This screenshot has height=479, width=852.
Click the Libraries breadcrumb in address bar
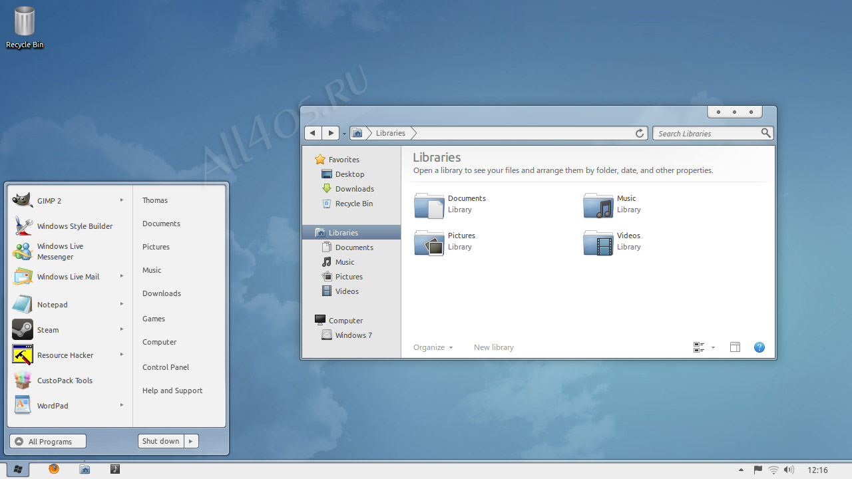click(x=391, y=133)
